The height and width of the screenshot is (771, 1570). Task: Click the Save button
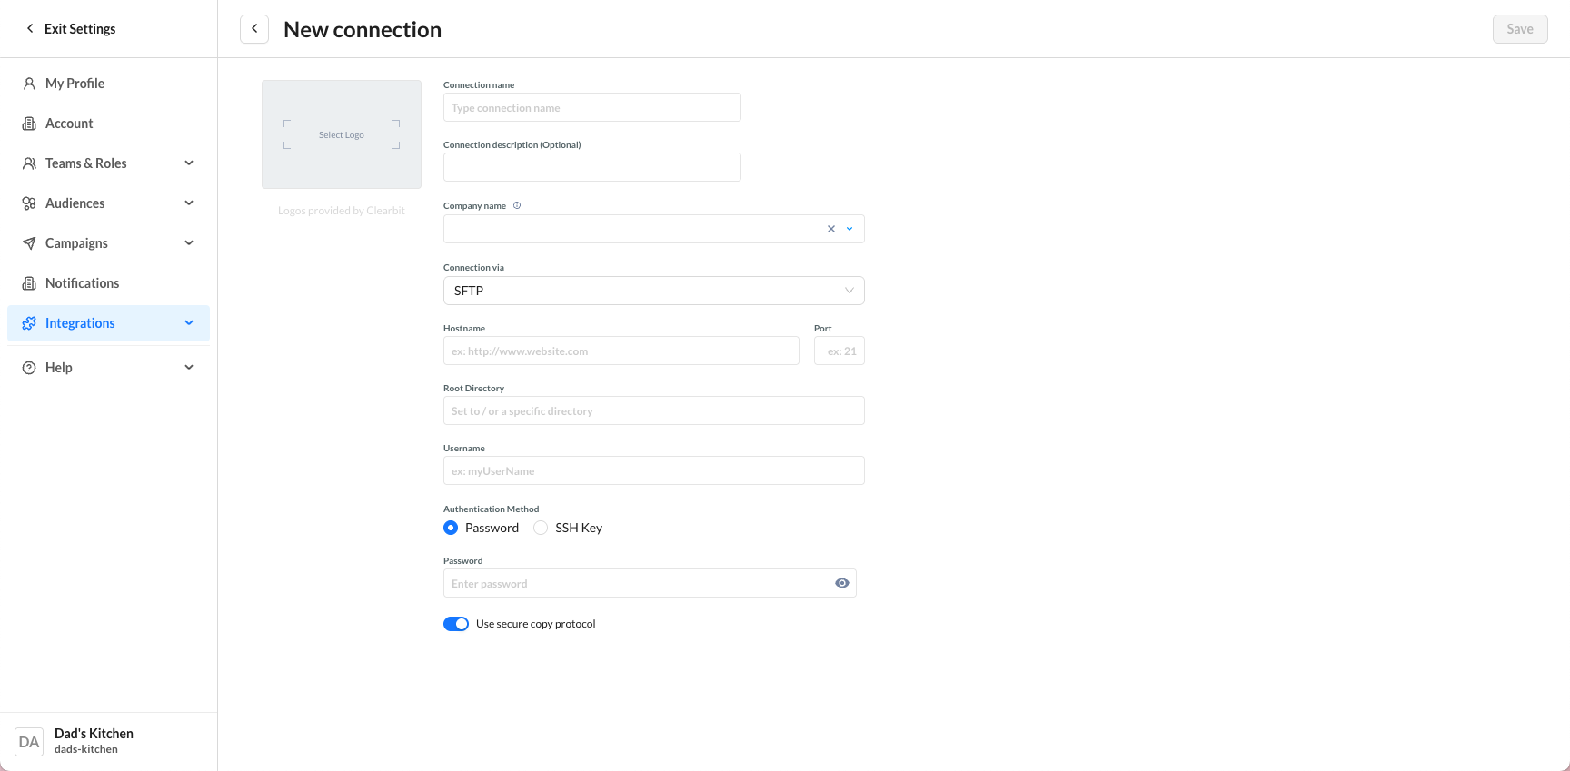click(x=1519, y=29)
